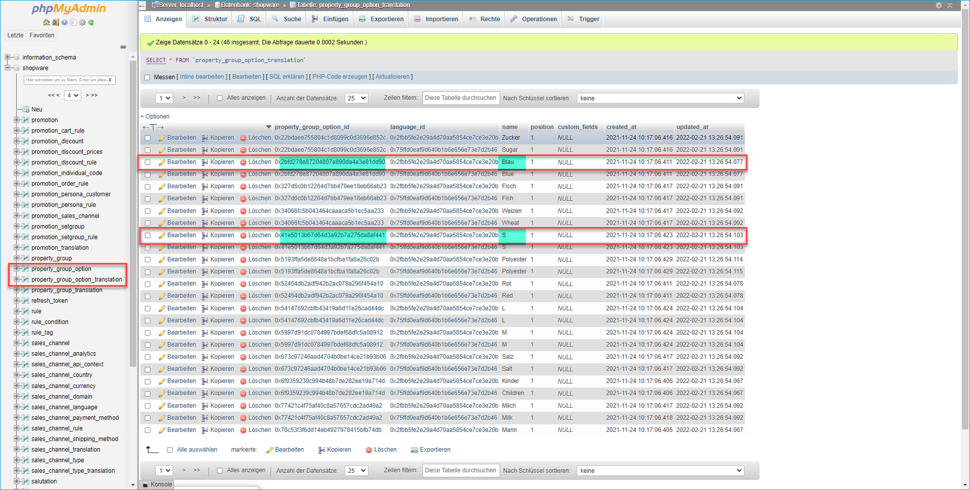Expand the Optionen section
Viewport: 970px width, 490px height.
point(155,117)
